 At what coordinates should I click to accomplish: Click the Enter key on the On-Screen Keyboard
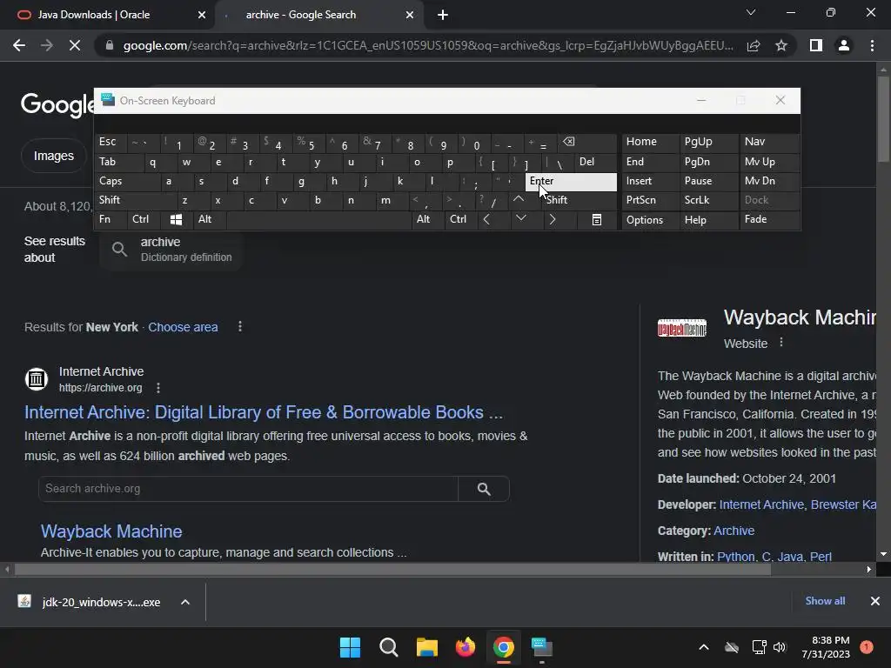(571, 182)
